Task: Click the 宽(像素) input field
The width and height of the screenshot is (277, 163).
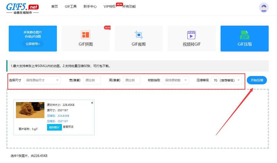Action: pyautogui.click(x=92, y=80)
